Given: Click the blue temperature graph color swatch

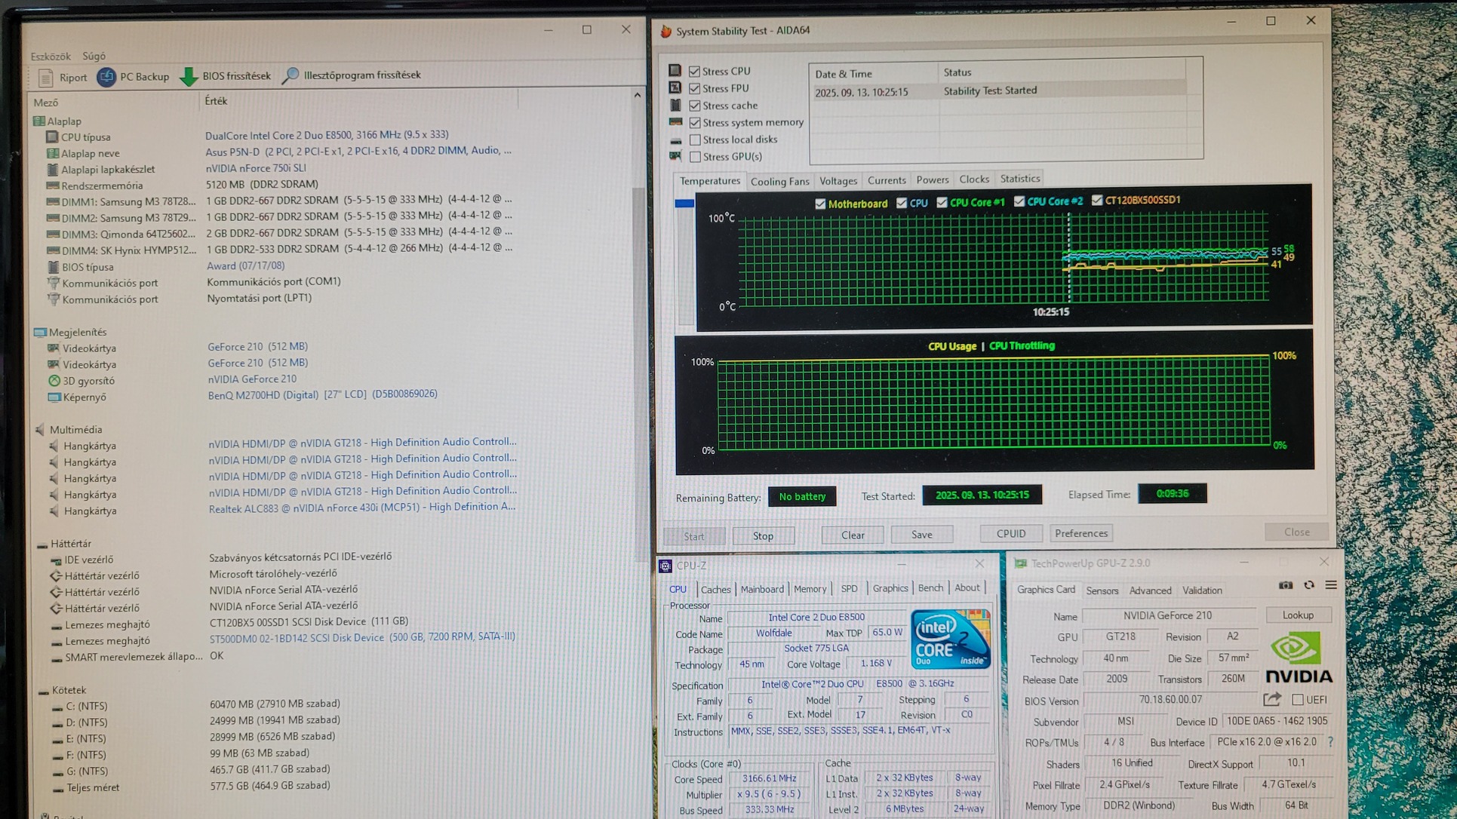Looking at the screenshot, I should click(x=684, y=203).
